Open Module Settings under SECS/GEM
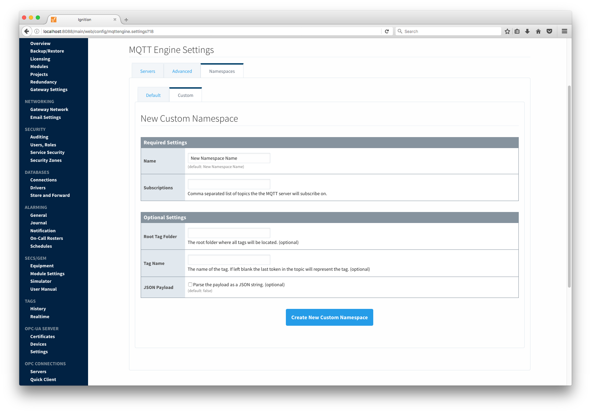The width and height of the screenshot is (591, 413). pos(47,274)
